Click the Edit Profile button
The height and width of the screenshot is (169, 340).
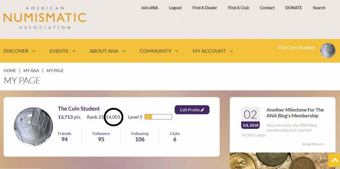(x=192, y=110)
